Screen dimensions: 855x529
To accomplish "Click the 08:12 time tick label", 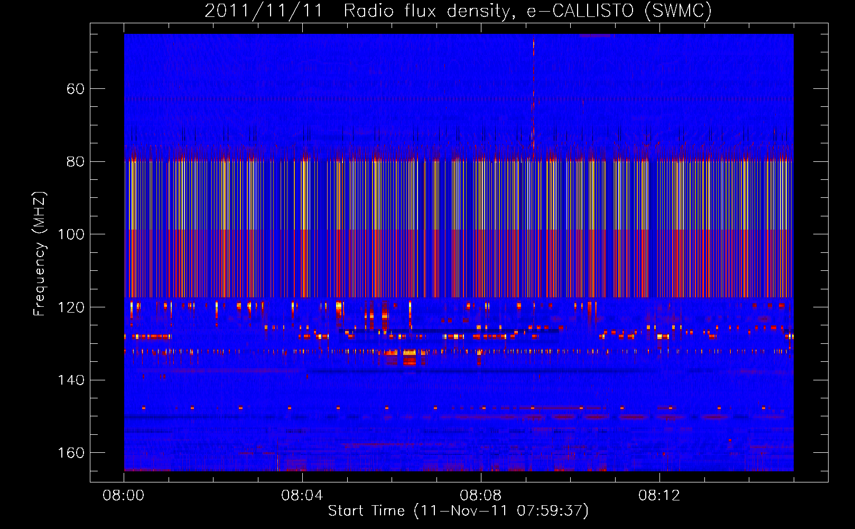I will tap(659, 496).
